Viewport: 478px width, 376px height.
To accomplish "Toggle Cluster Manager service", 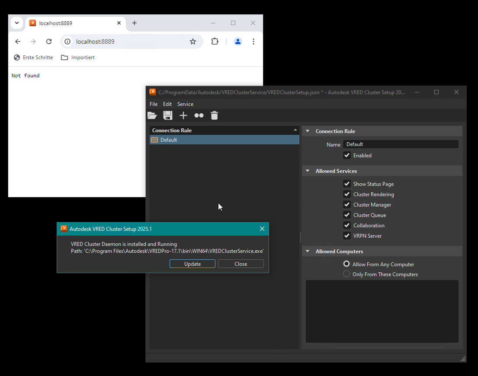I will click(347, 204).
